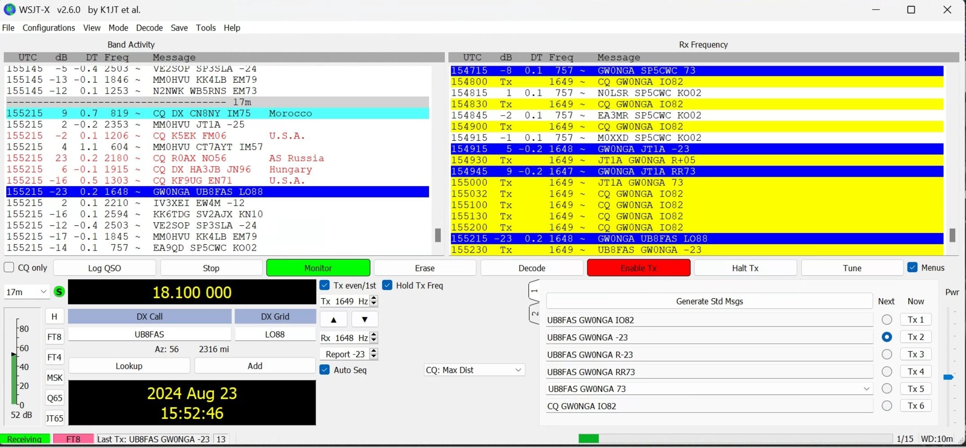The height and width of the screenshot is (448, 966).
Task: Open the View menu
Action: [92, 28]
